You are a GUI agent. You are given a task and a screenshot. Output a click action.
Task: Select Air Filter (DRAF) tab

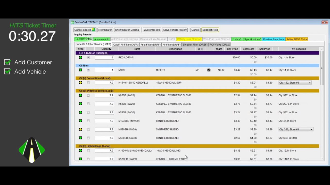(171, 44)
